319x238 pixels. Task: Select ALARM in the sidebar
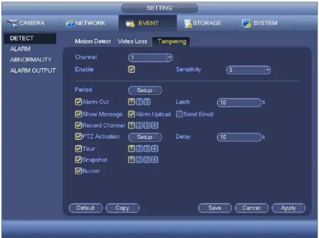coord(20,49)
